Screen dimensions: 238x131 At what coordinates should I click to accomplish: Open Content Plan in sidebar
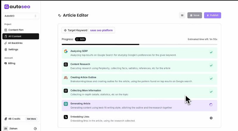point(21,30)
